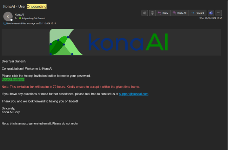Click the red 72 hours expiry note
Viewport: 228px width, 150px height.
coord(71,87)
